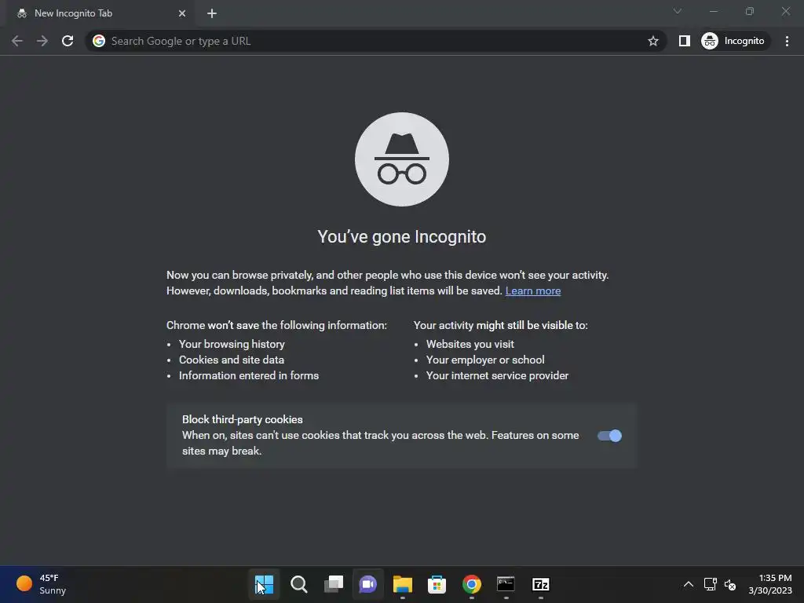Click the Google logo in address bar

click(x=99, y=41)
